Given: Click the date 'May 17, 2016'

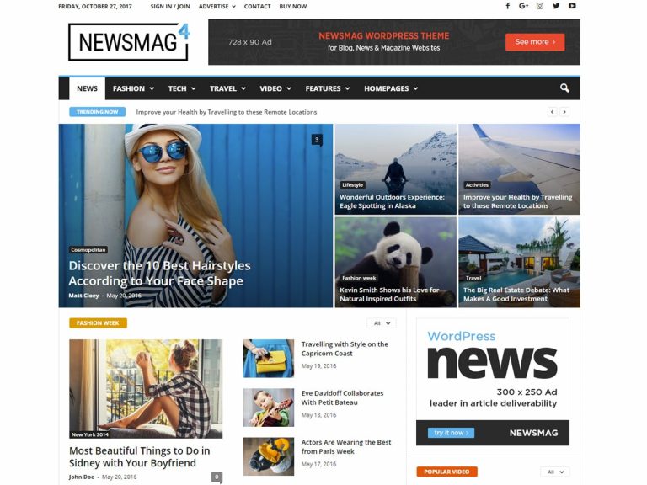Looking at the screenshot, I should [318, 464].
